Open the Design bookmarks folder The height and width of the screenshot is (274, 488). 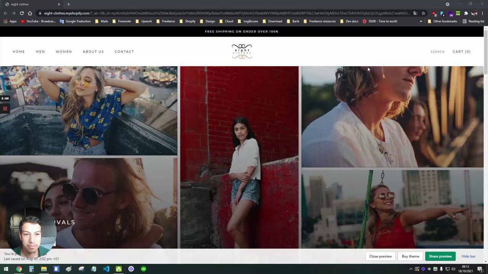(207, 21)
